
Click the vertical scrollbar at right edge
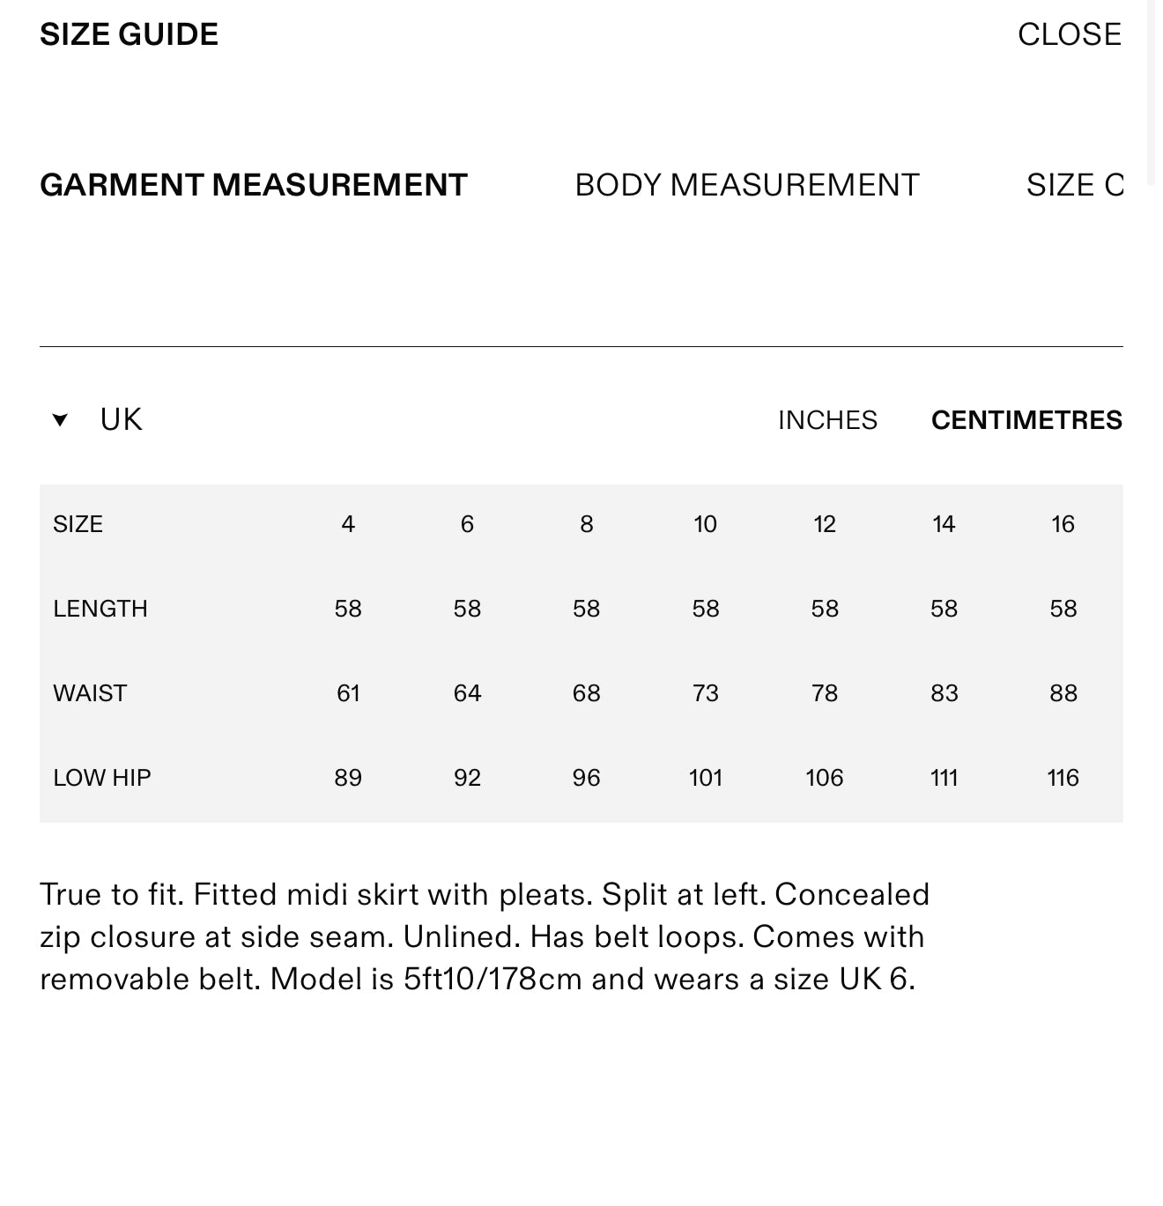point(1152,88)
